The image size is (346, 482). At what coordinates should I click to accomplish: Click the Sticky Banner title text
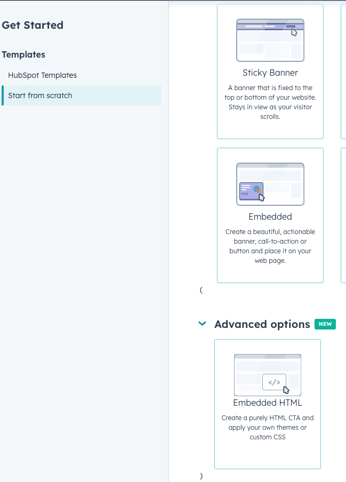pos(270,73)
